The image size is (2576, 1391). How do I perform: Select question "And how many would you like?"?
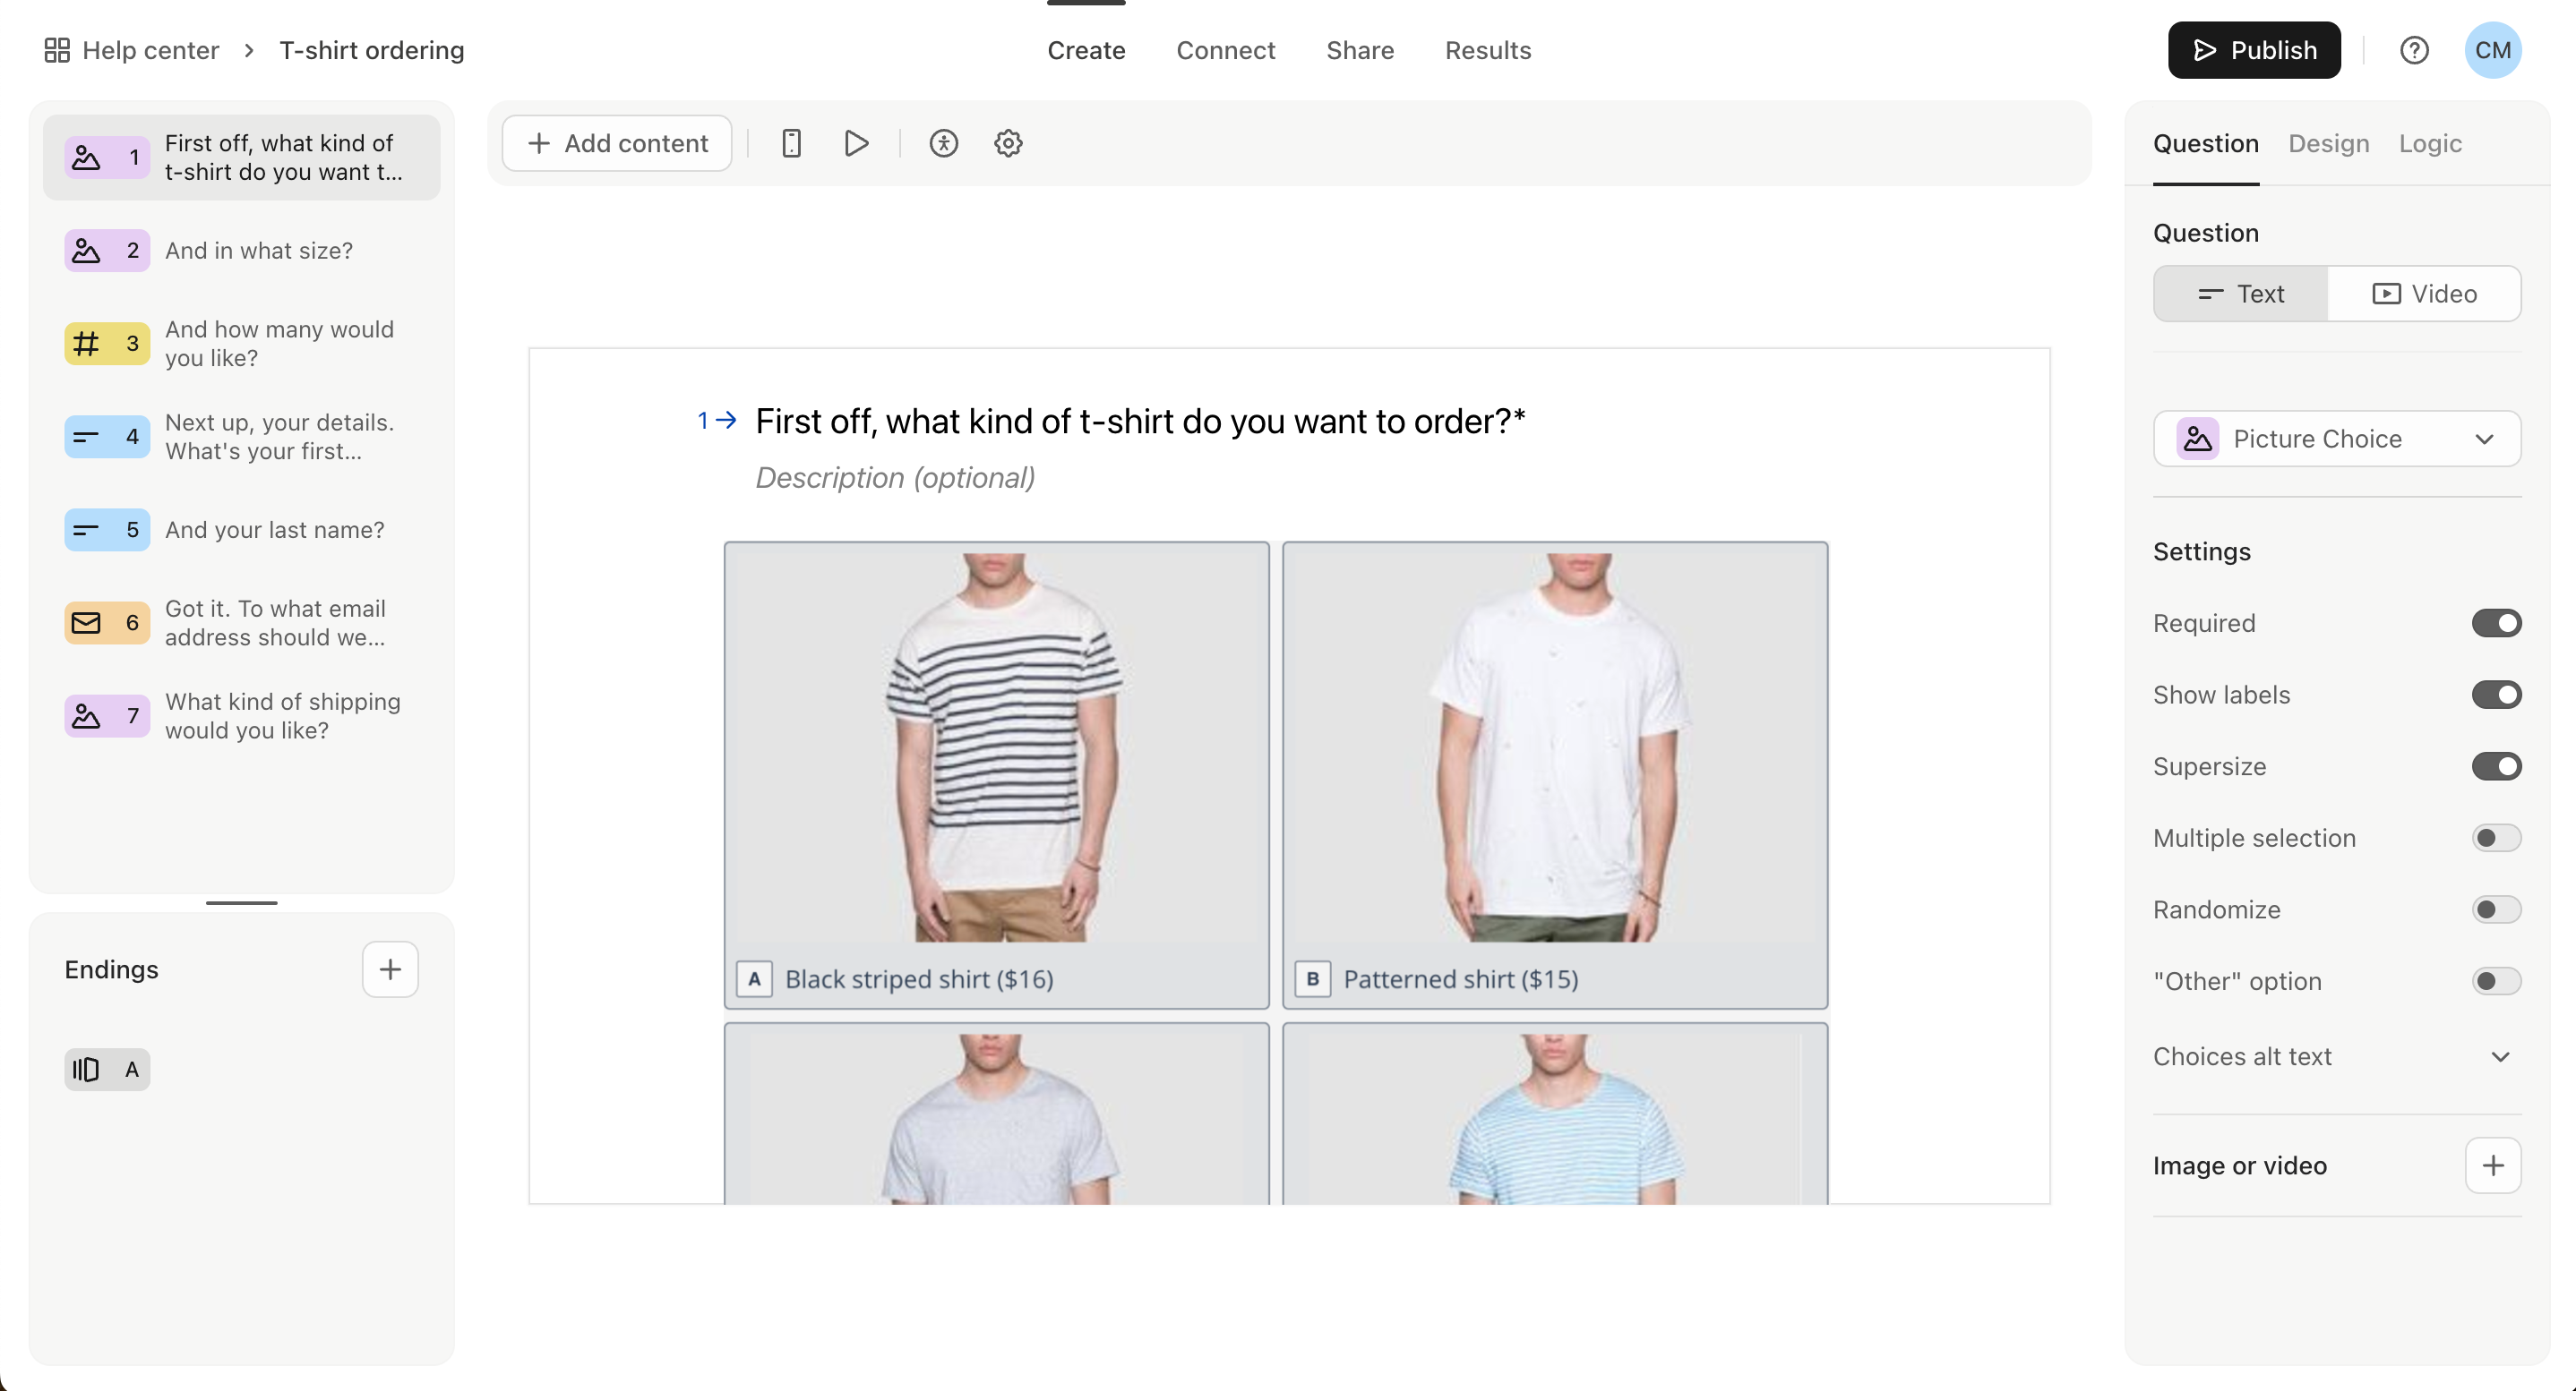[x=241, y=343]
